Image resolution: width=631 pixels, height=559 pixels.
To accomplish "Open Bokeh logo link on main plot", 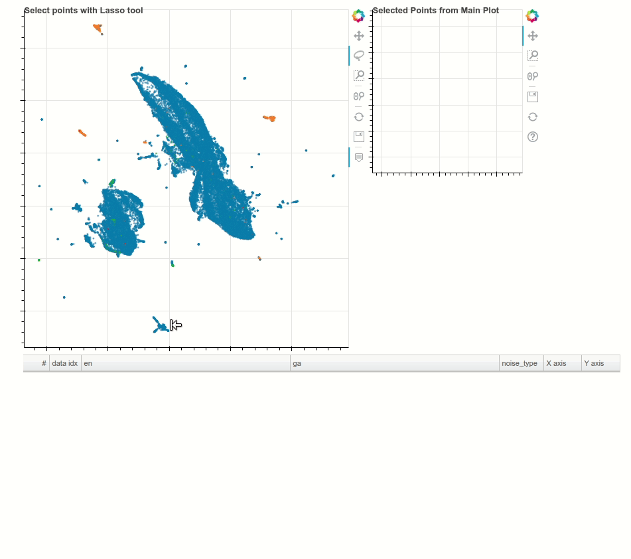I will coord(358,16).
